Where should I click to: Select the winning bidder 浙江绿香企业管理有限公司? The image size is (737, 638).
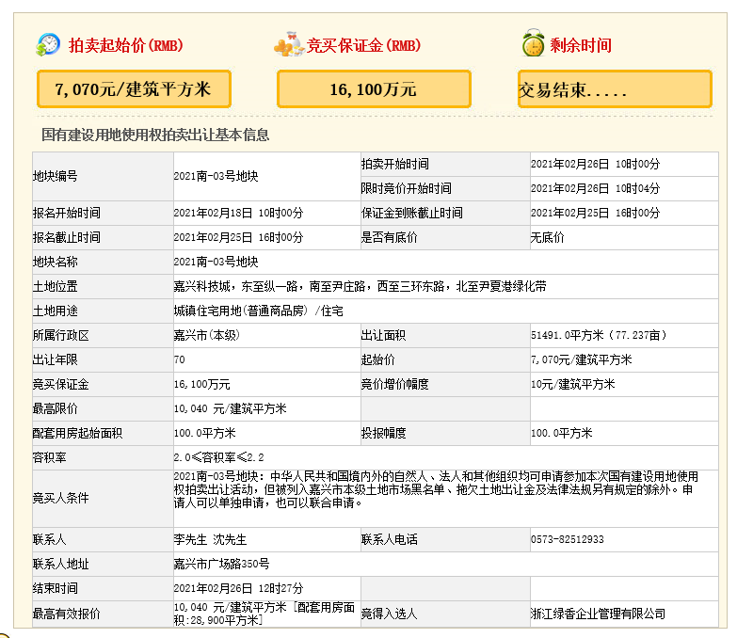[x=598, y=614]
